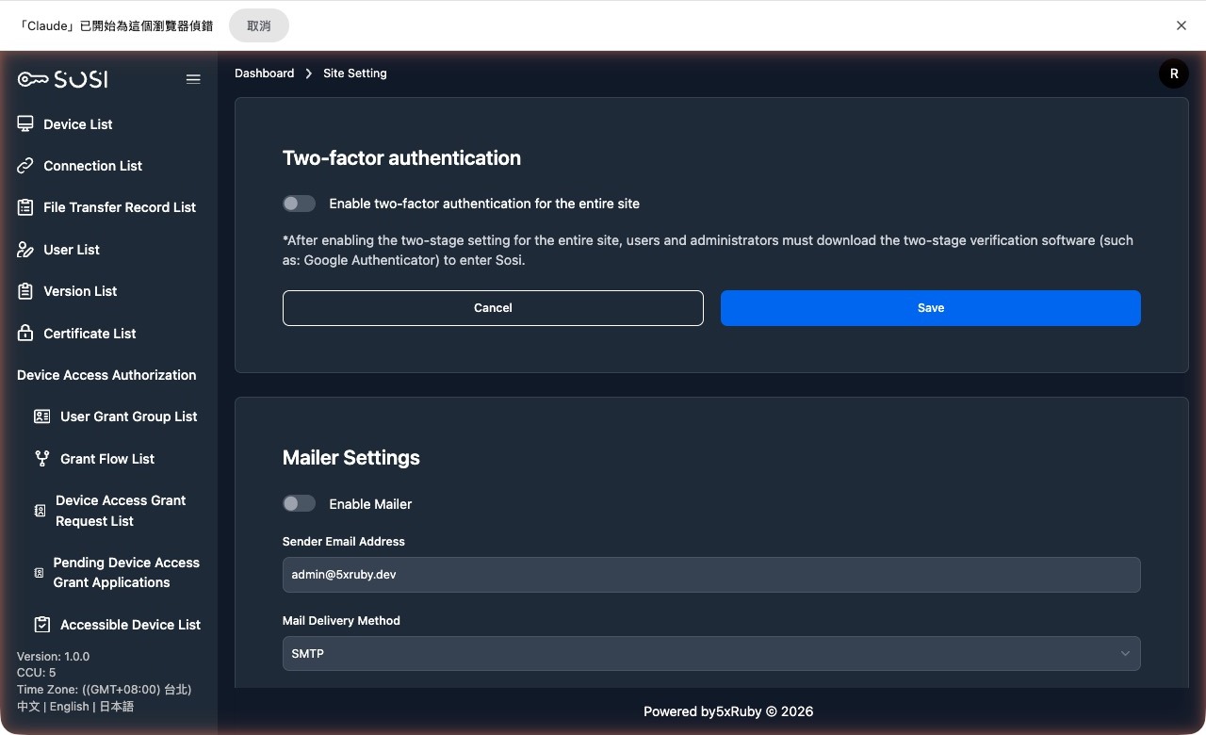This screenshot has width=1206, height=735.
Task: Save the two-factor authentication settings
Action: pos(930,307)
